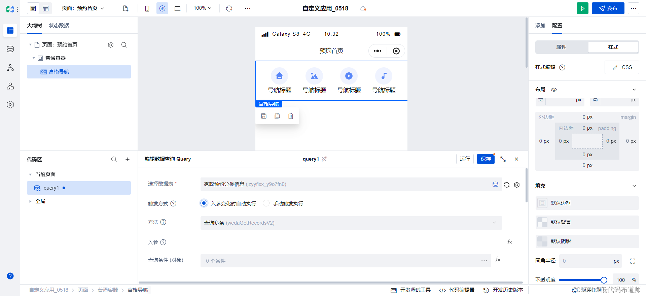Open the app settings hexagon sidebar icon
646x296 pixels.
point(10,105)
